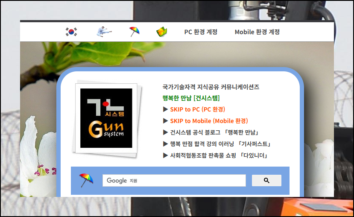Viewport: 354px width, 217px height.
Task: Click the Gun system logo image
Action: click(106, 118)
